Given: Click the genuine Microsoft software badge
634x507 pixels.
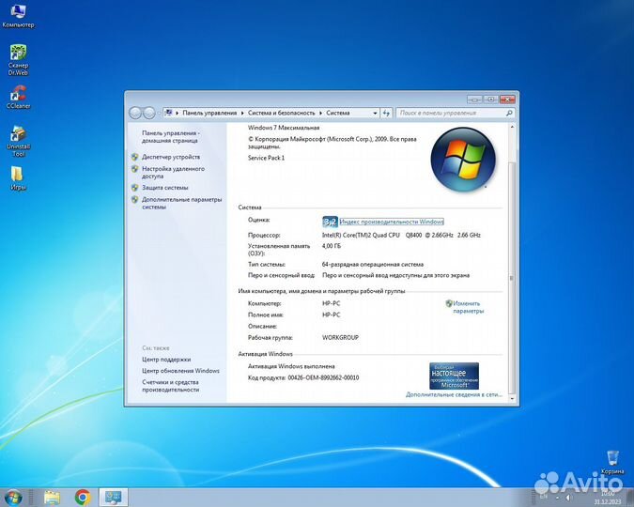Looking at the screenshot, I should coord(454,376).
